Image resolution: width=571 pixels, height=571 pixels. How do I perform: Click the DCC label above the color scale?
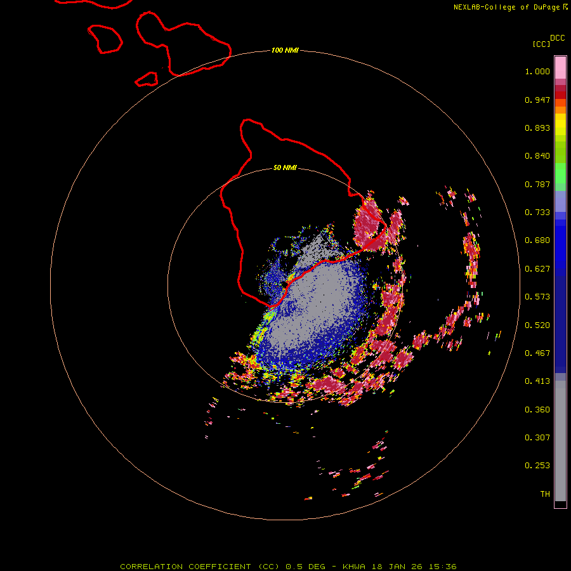coord(558,38)
